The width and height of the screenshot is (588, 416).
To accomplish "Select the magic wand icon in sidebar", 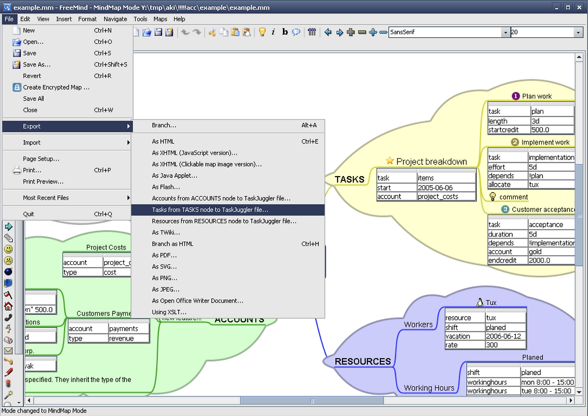I will (x=8, y=395).
